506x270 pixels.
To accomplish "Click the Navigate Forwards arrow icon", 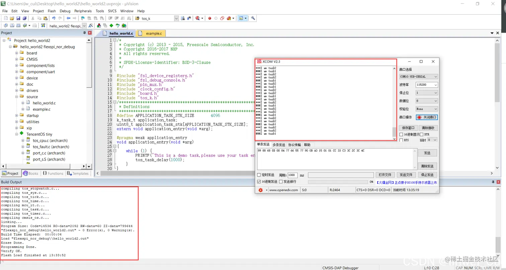I will 74,18.
